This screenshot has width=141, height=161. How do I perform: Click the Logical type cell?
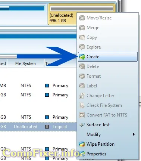coord(60,127)
